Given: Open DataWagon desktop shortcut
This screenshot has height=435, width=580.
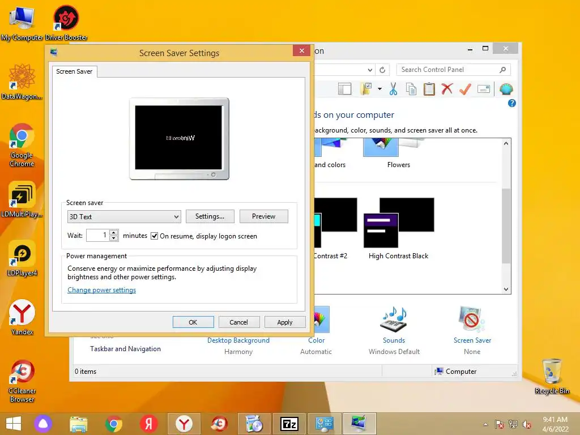Looking at the screenshot, I should point(22,82).
